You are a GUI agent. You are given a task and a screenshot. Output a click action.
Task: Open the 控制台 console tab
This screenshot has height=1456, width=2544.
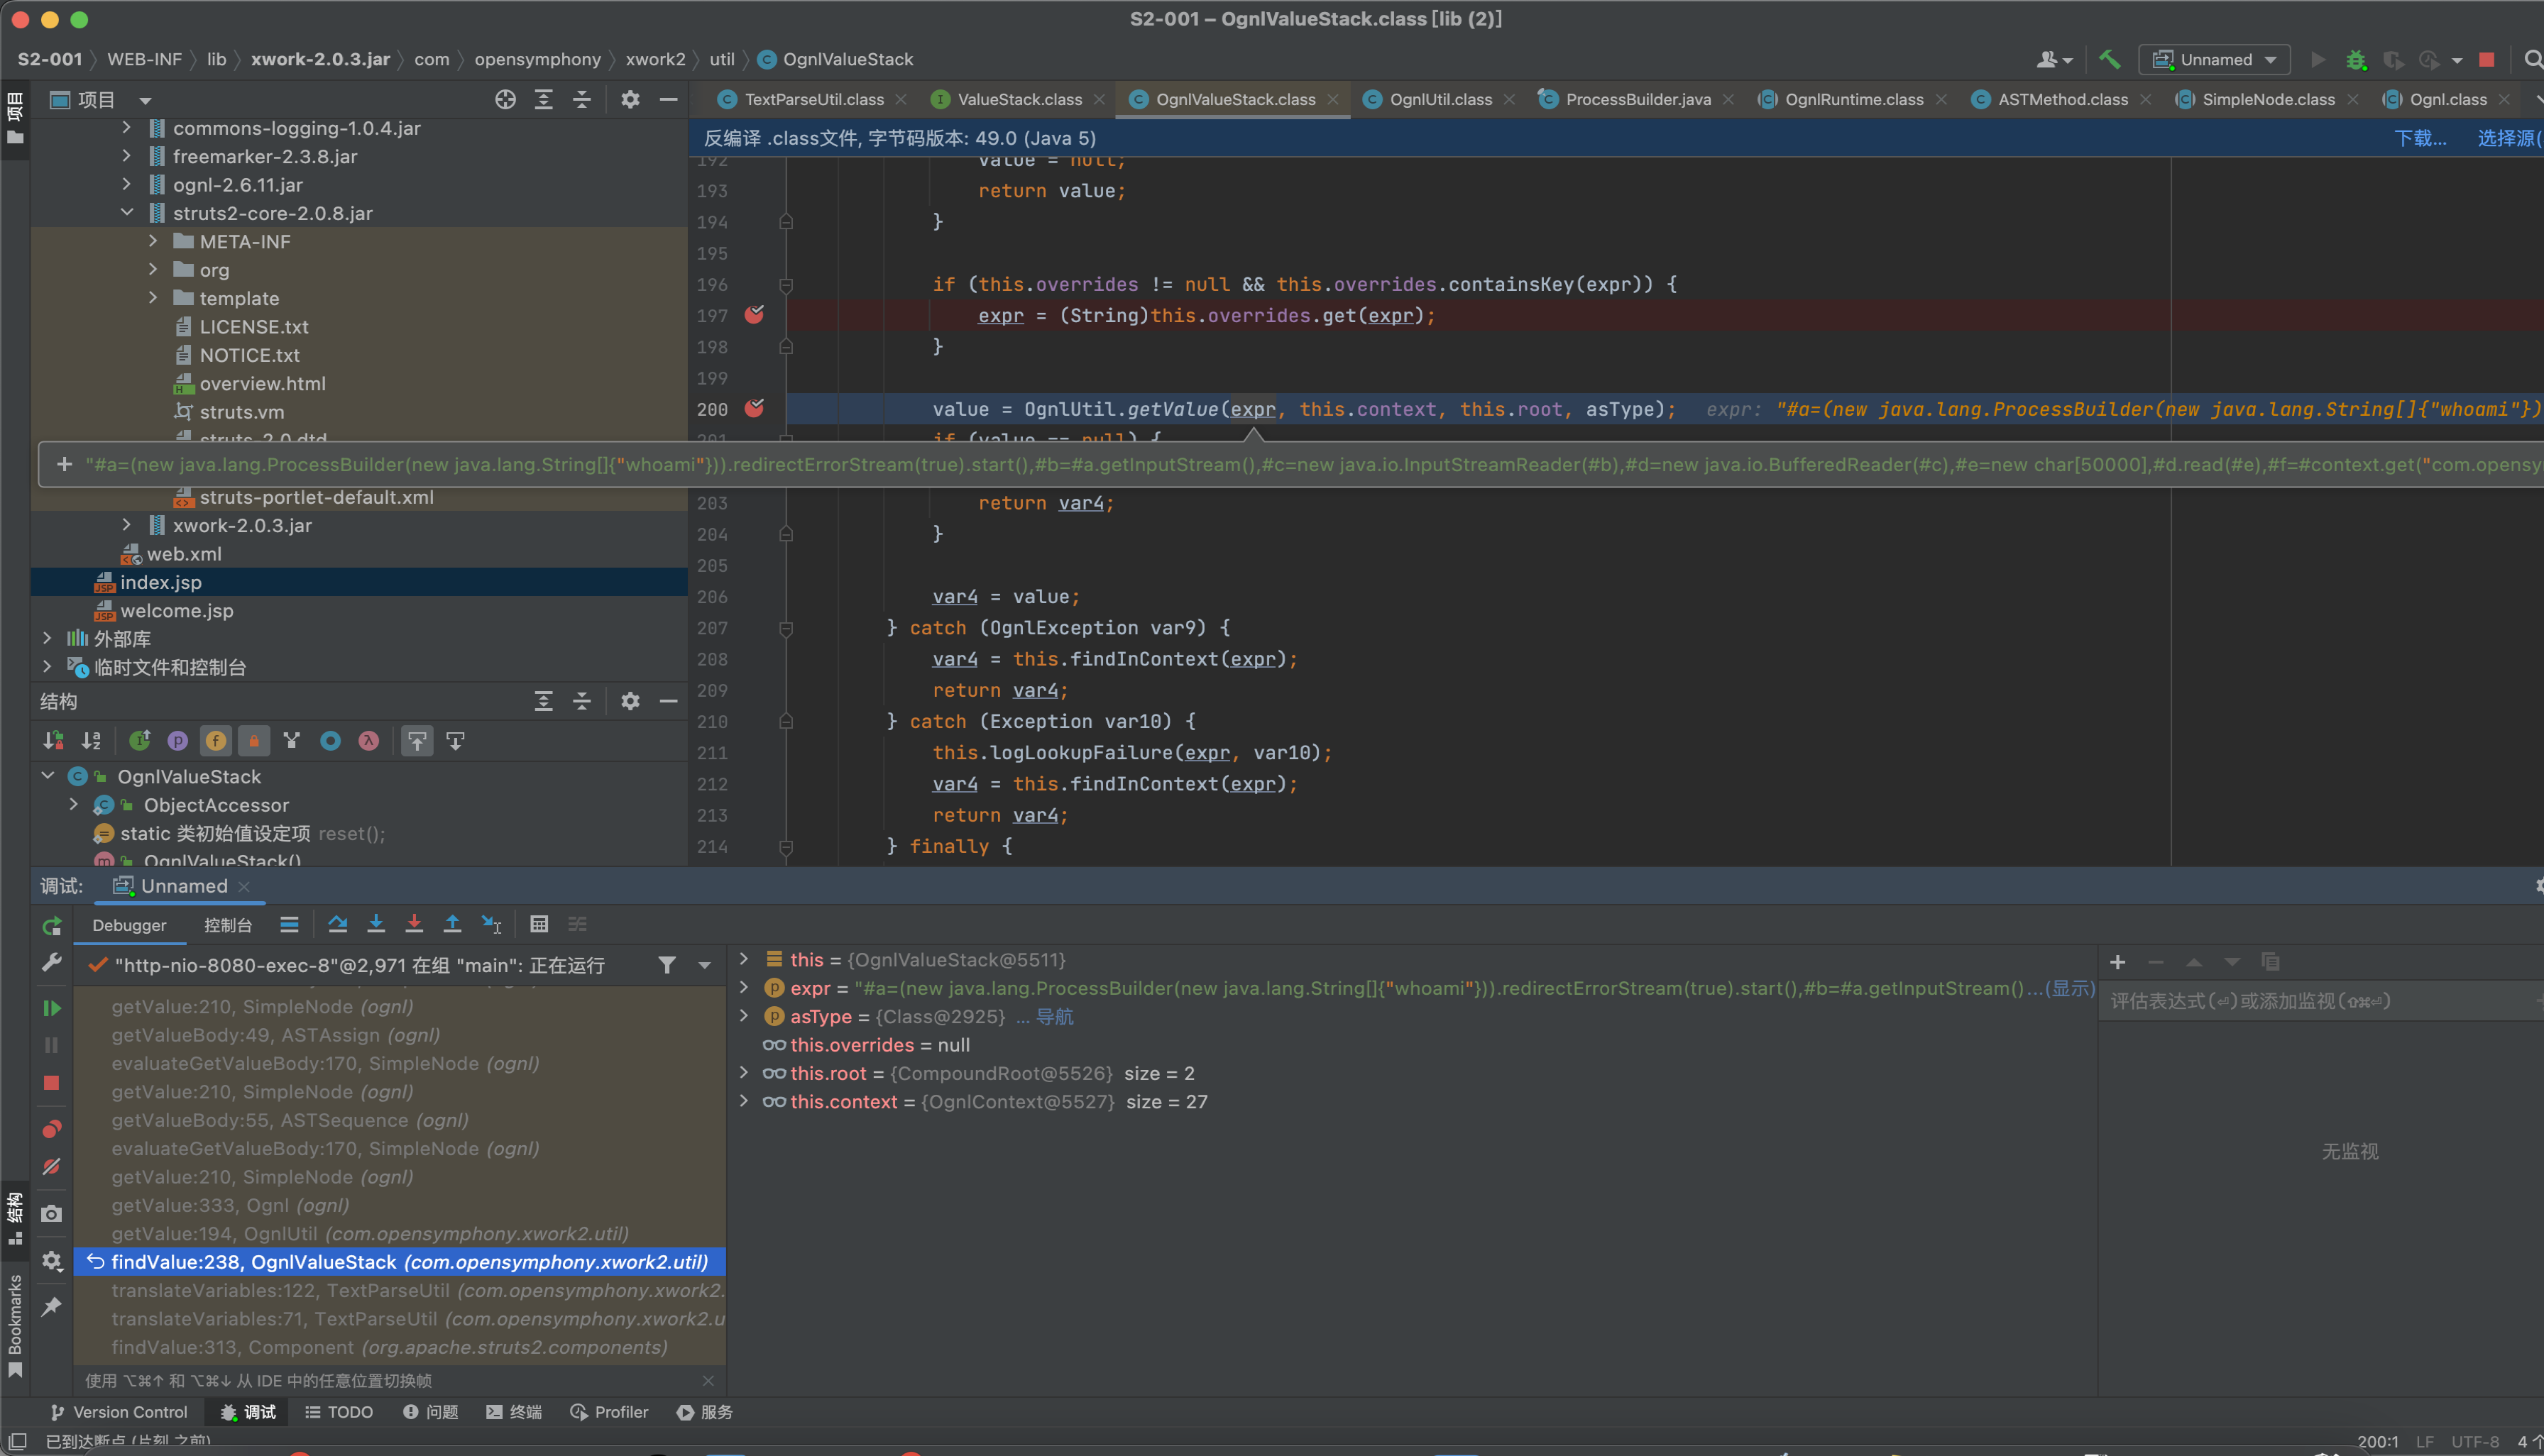click(x=228, y=925)
